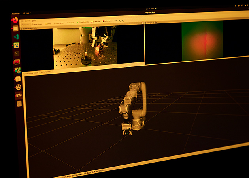249x178 pixels.
Task: Click the Scene Image Color panel title
Action: tap(30, 28)
